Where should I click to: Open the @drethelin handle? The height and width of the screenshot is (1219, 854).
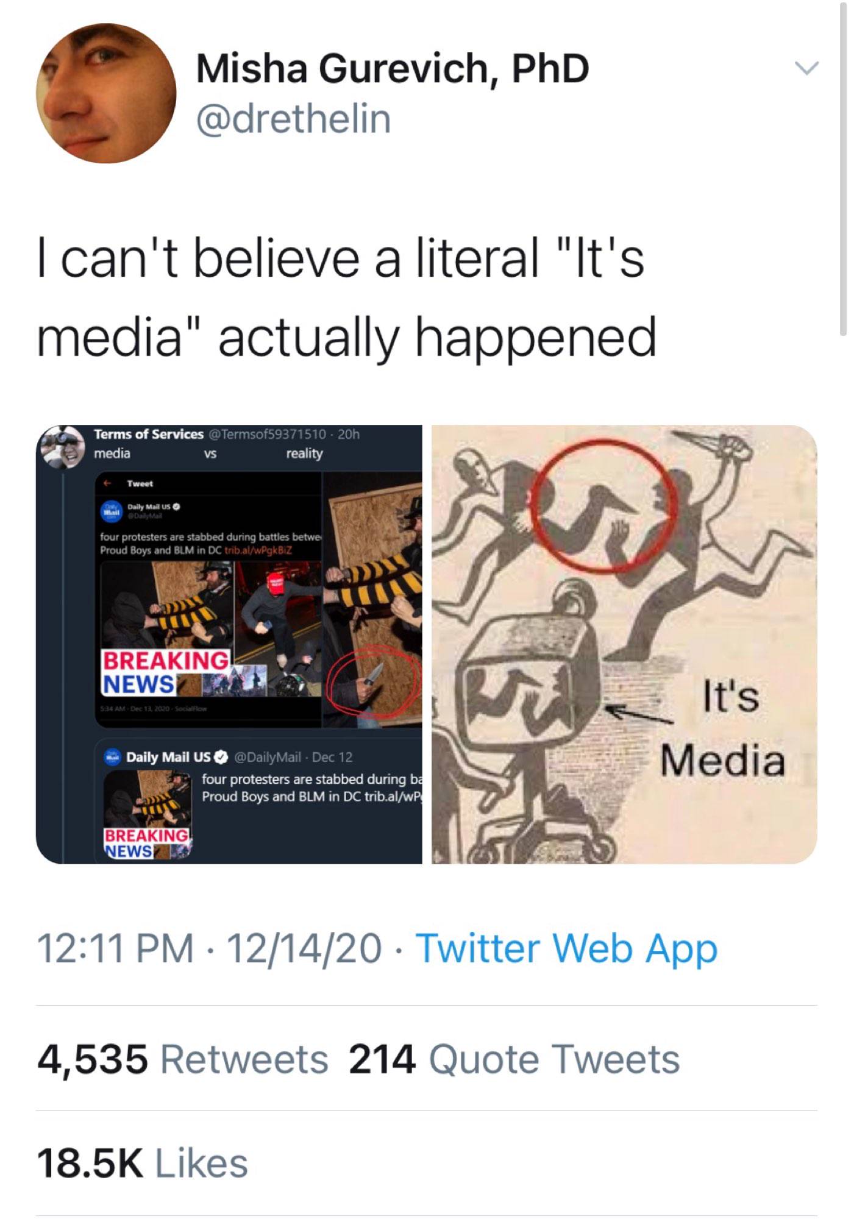(293, 118)
